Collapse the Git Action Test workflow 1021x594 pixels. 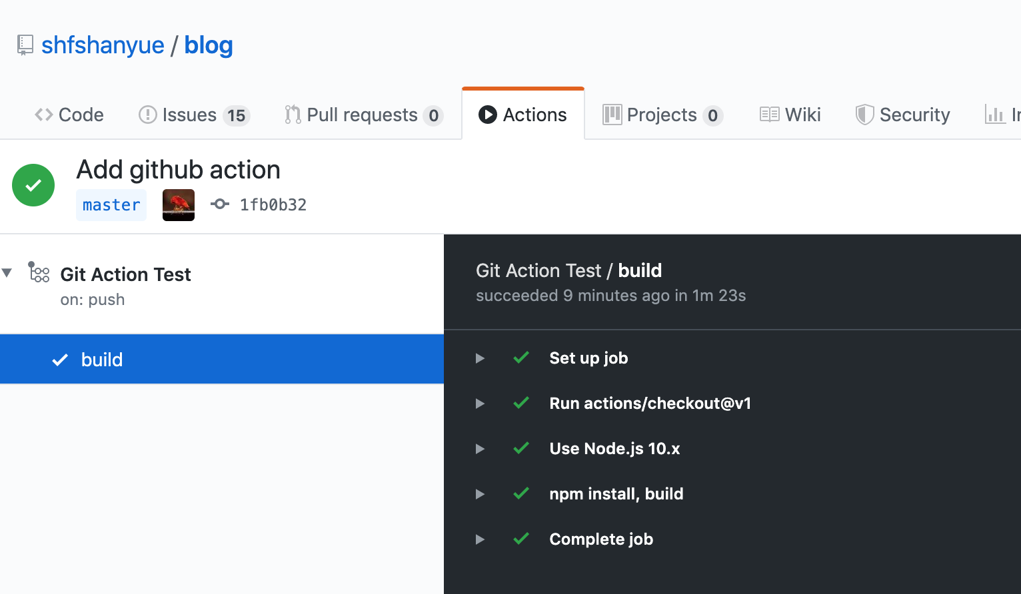7,272
